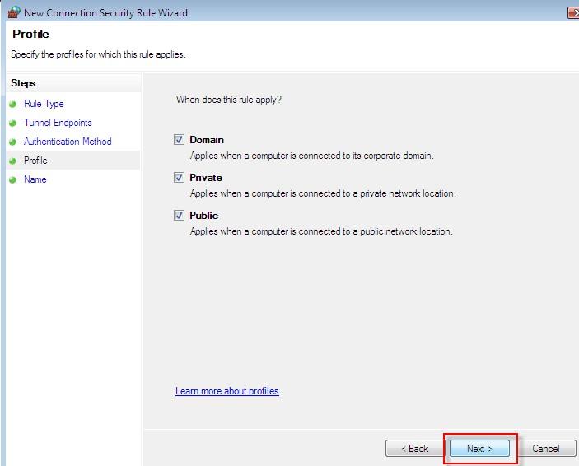Screen dimensions: 579x466
Task: Go to the Rule Type step label
Action: click(x=44, y=104)
